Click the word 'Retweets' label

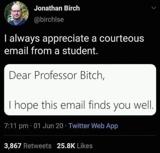coord(37,146)
